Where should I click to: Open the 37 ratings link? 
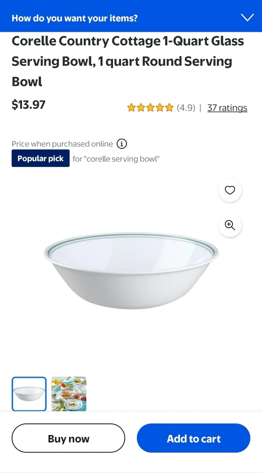click(227, 108)
